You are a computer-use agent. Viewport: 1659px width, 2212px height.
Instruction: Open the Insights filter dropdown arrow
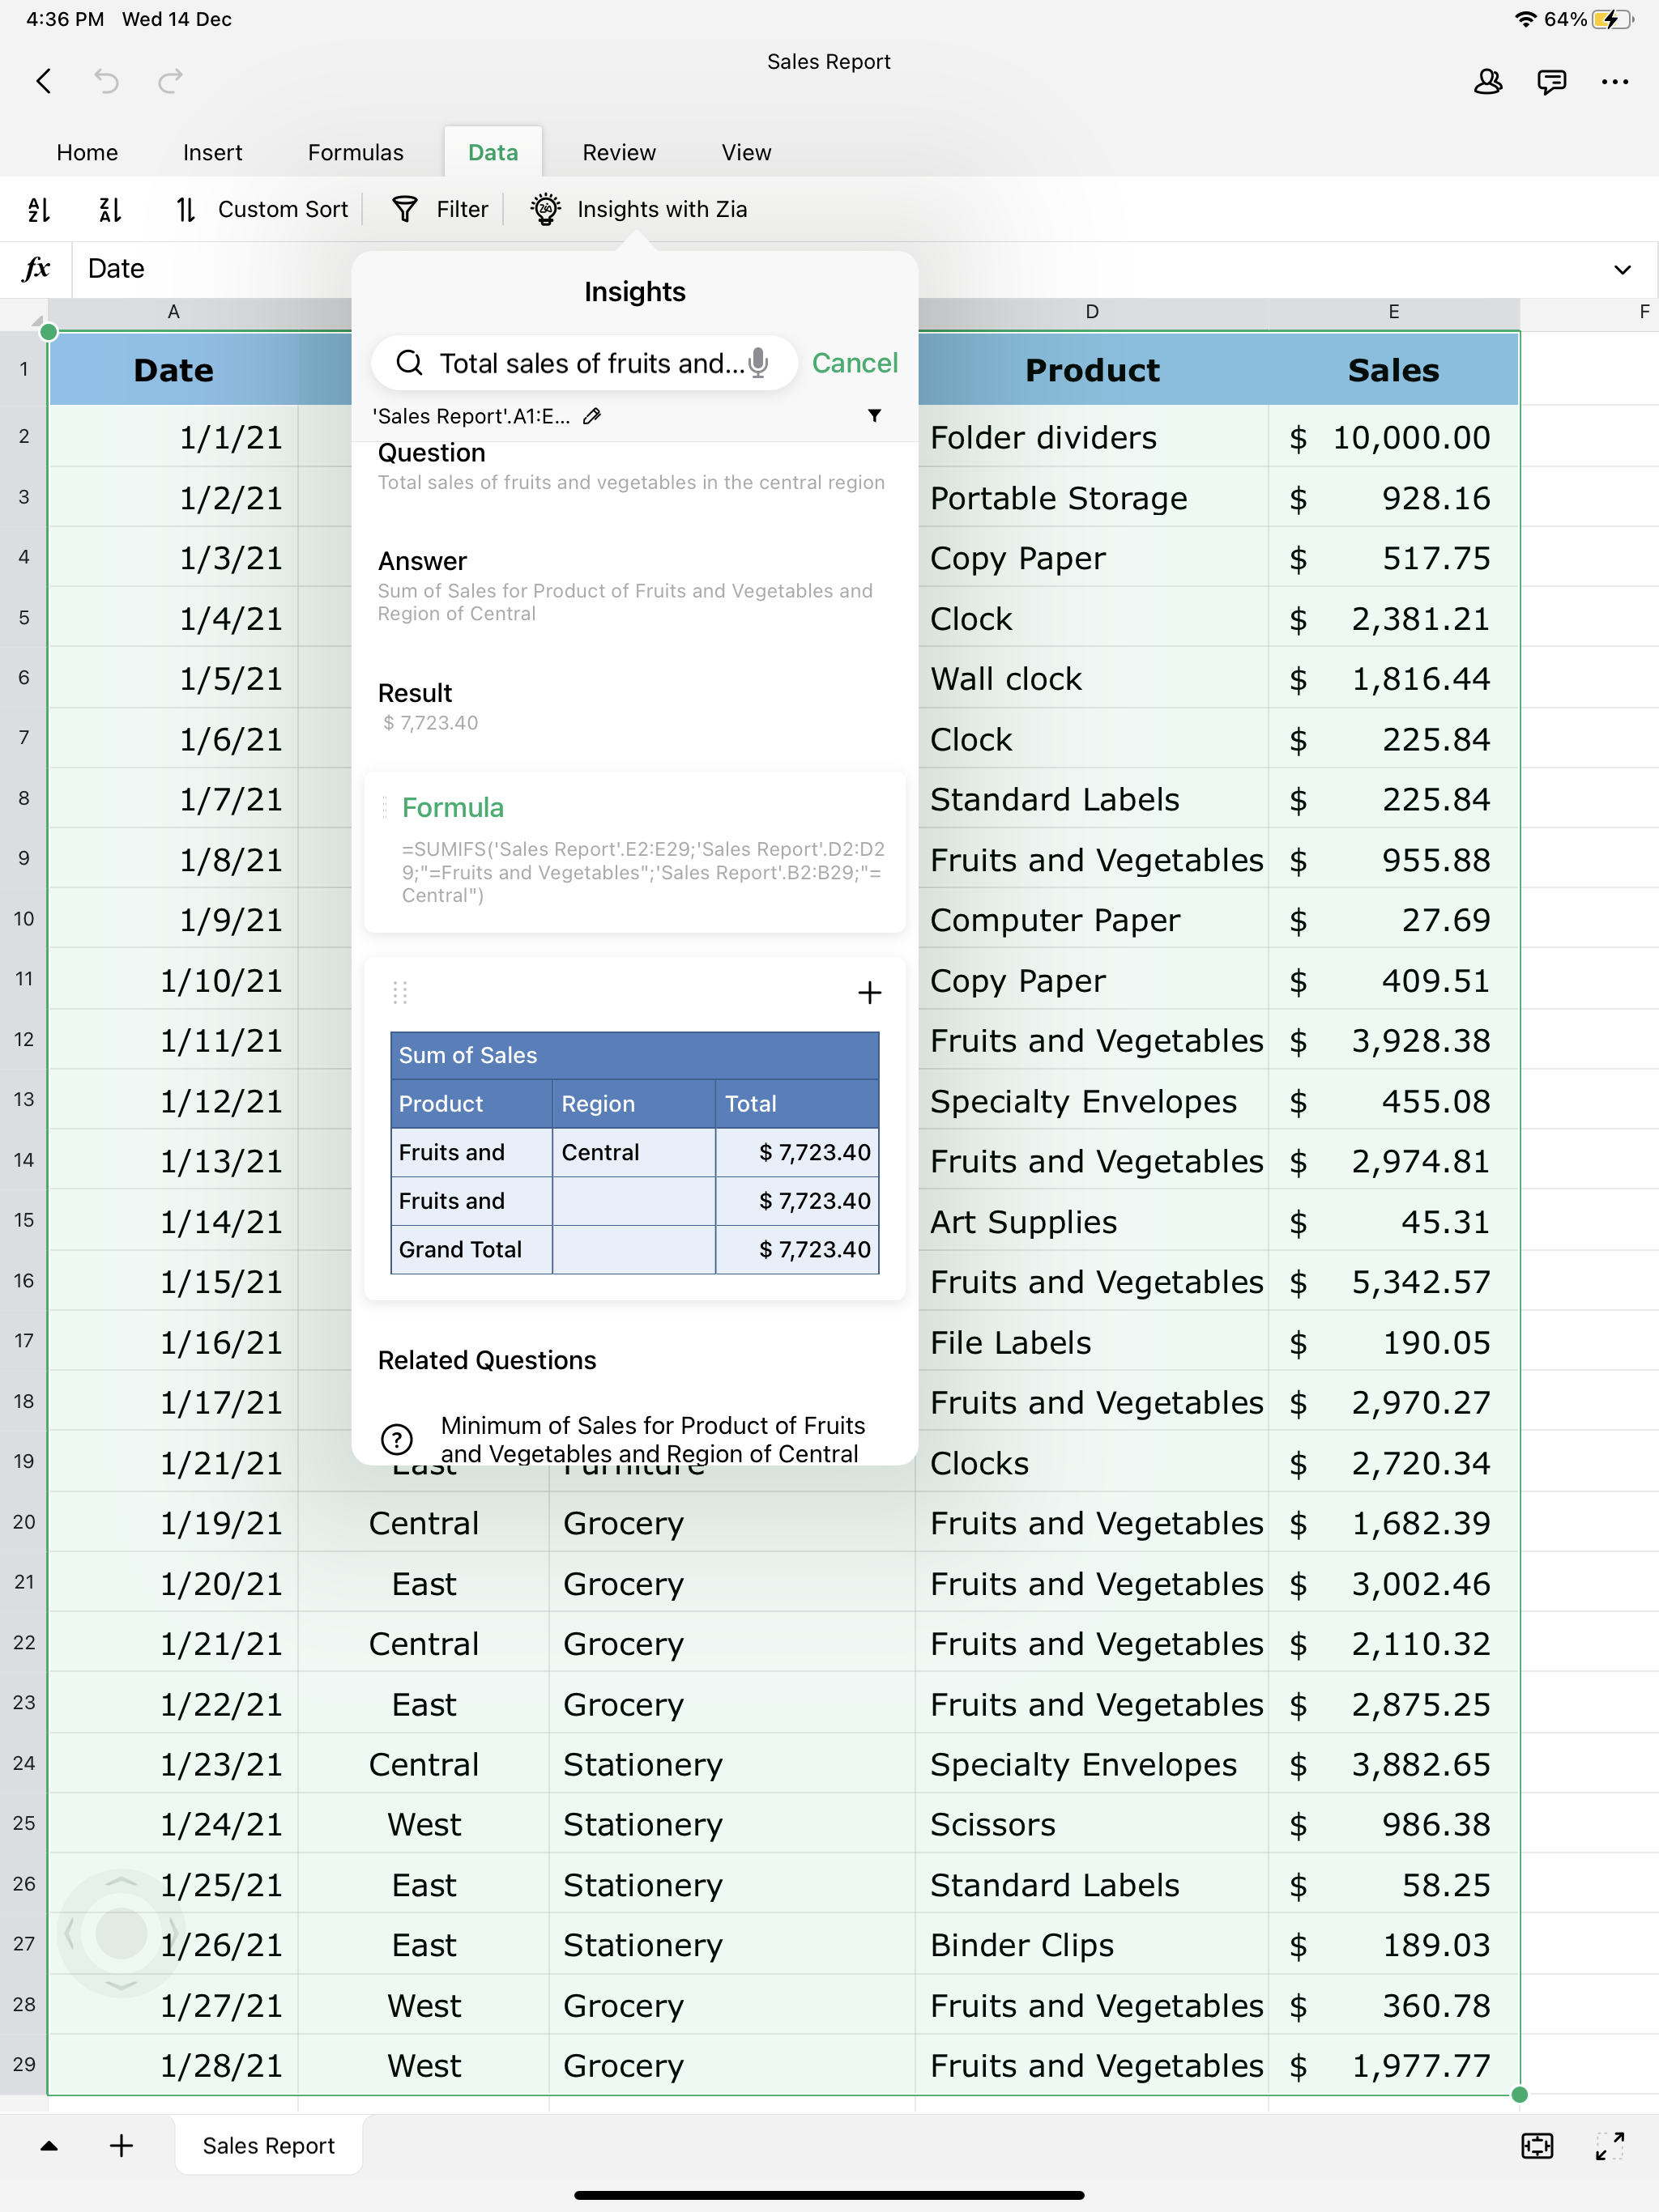[873, 415]
